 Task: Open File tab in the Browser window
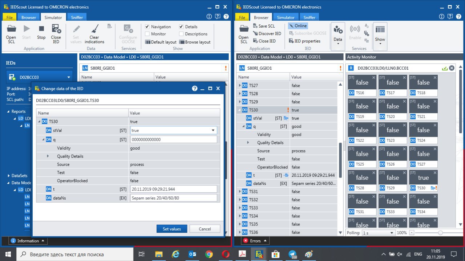[242, 17]
